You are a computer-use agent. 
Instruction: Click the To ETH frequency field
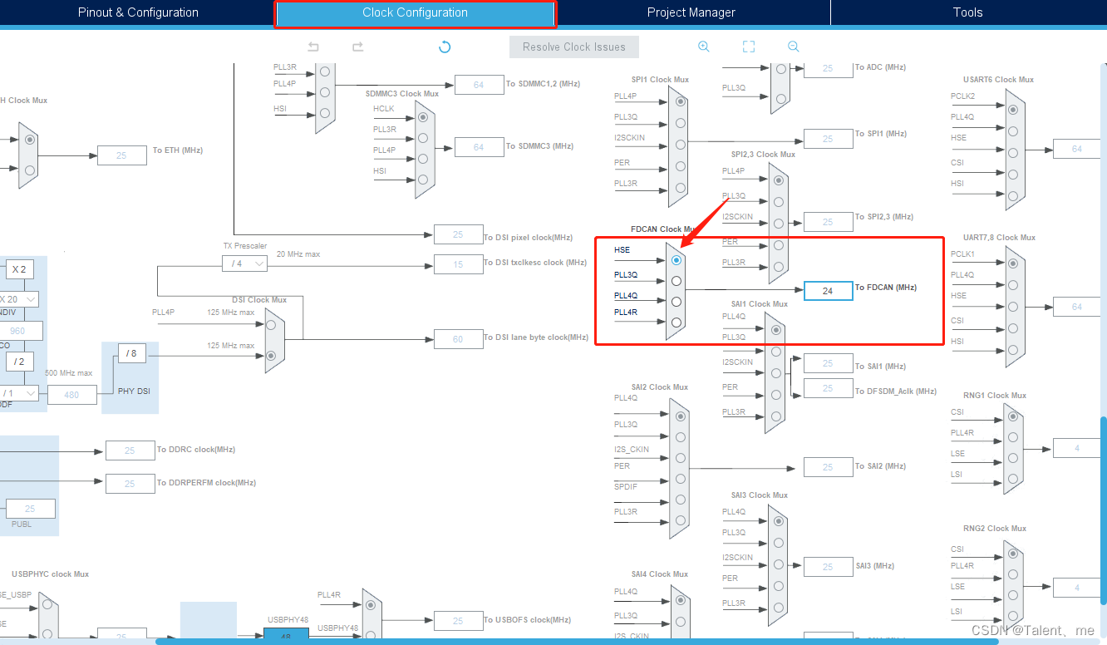[122, 155]
